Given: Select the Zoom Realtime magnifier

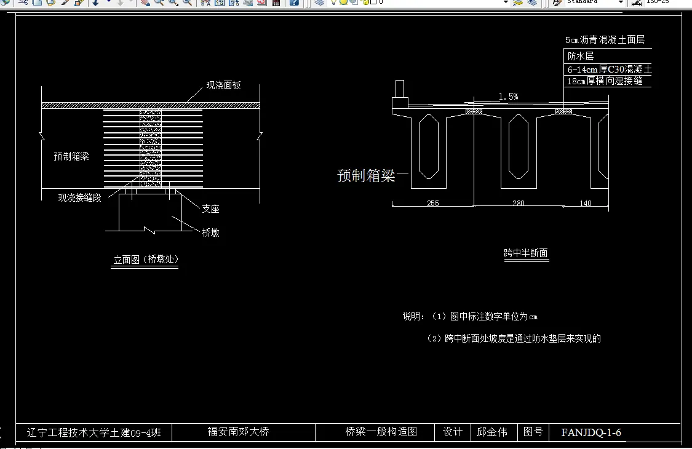Looking at the screenshot, I should (159, 2).
